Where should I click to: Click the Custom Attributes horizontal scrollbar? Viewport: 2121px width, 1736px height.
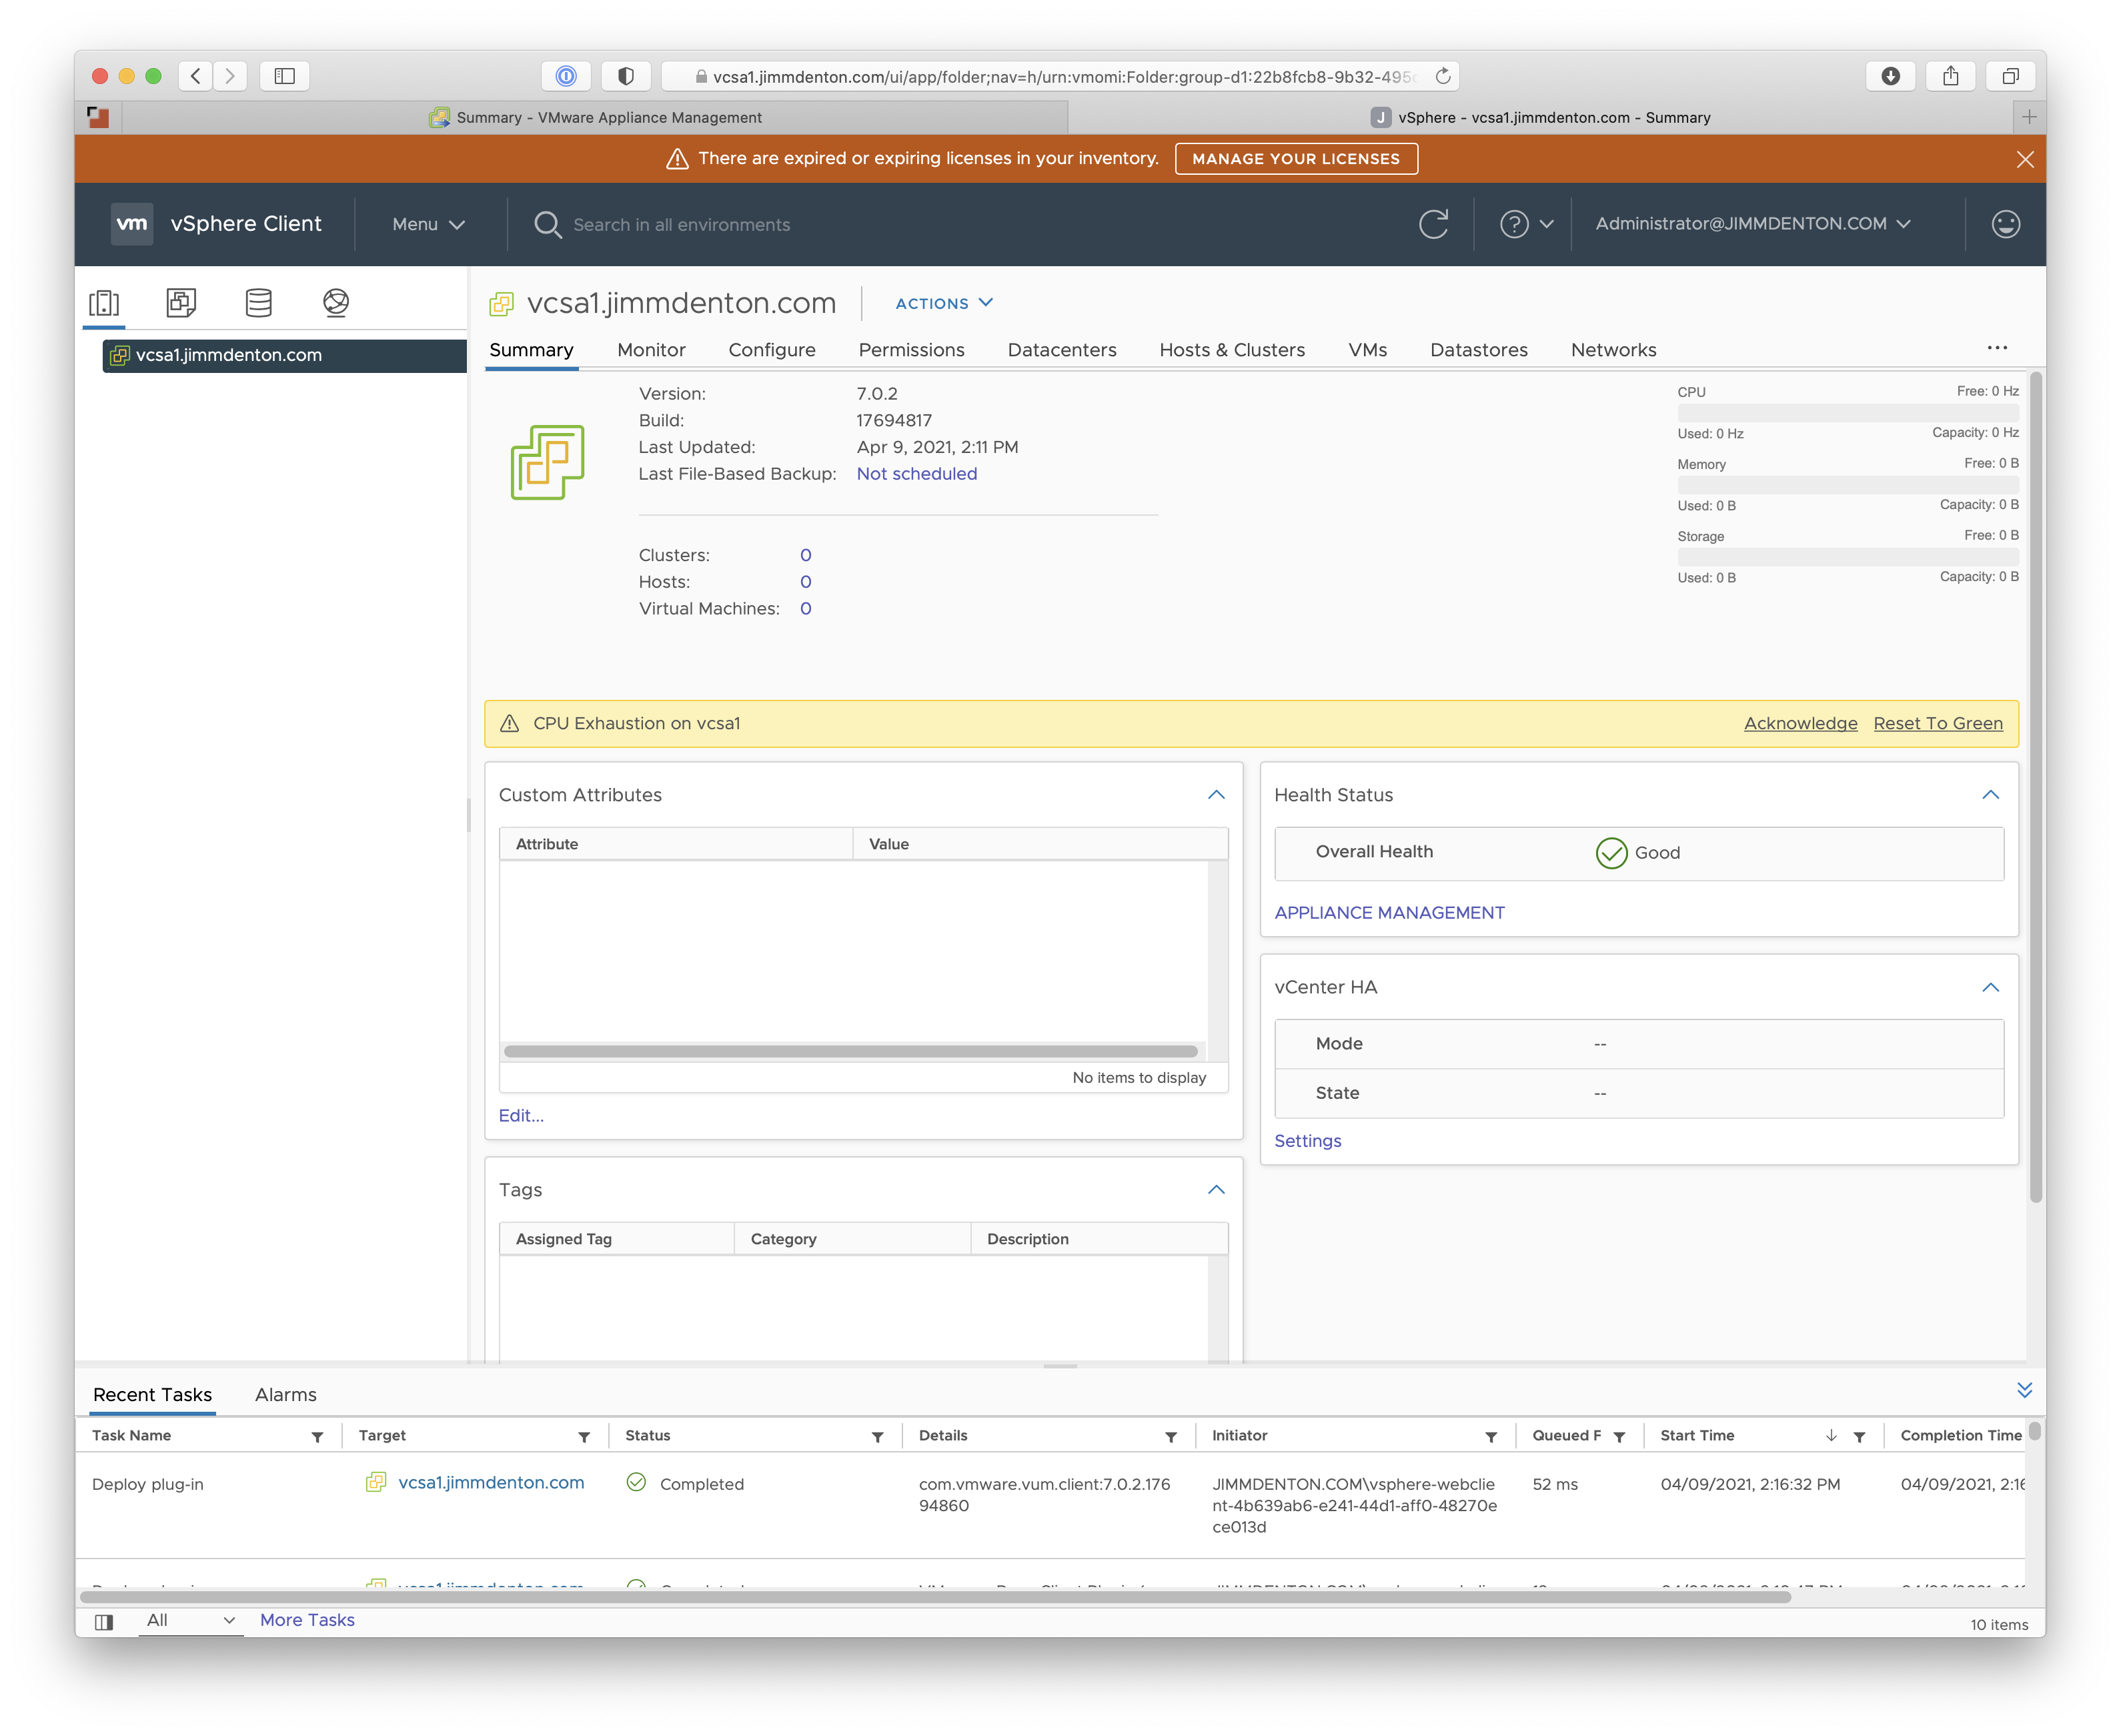(850, 1051)
